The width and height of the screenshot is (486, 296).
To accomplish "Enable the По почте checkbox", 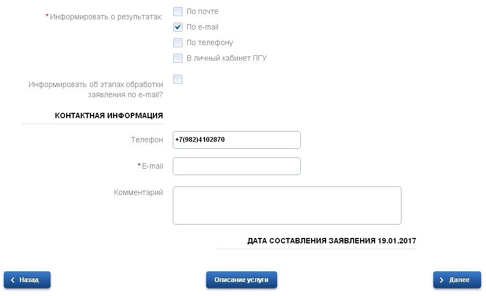I will (178, 11).
